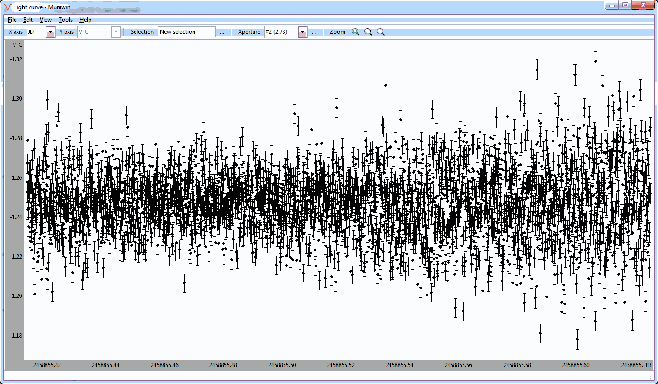The image size is (658, 384).
Task: Click the New selection field
Action: [x=186, y=32]
